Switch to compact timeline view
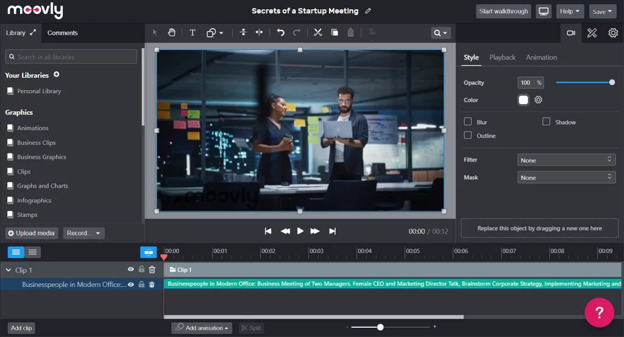This screenshot has height=337, width=624. coord(33,252)
